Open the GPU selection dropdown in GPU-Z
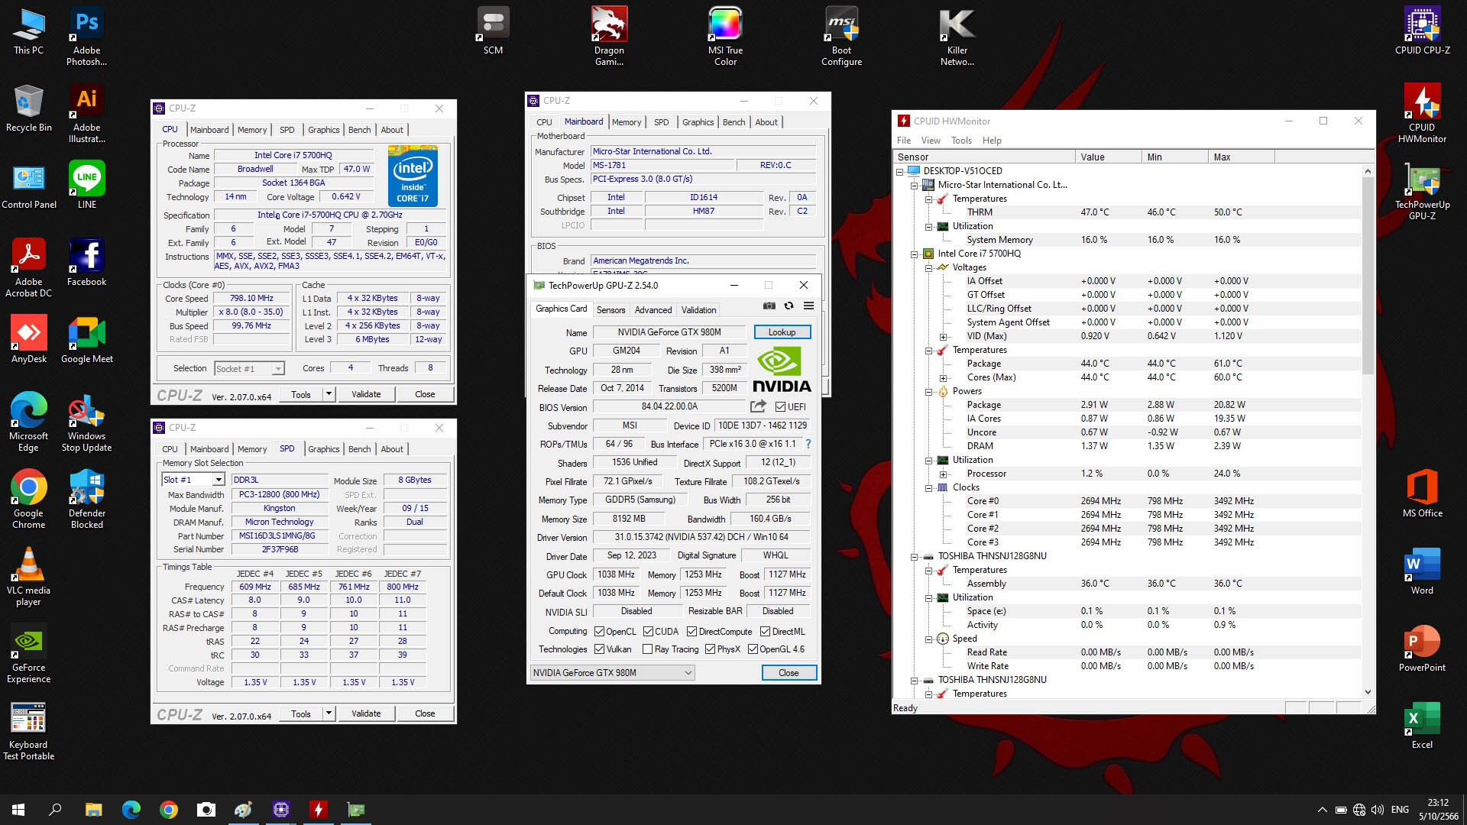The width and height of the screenshot is (1467, 825). pyautogui.click(x=612, y=673)
